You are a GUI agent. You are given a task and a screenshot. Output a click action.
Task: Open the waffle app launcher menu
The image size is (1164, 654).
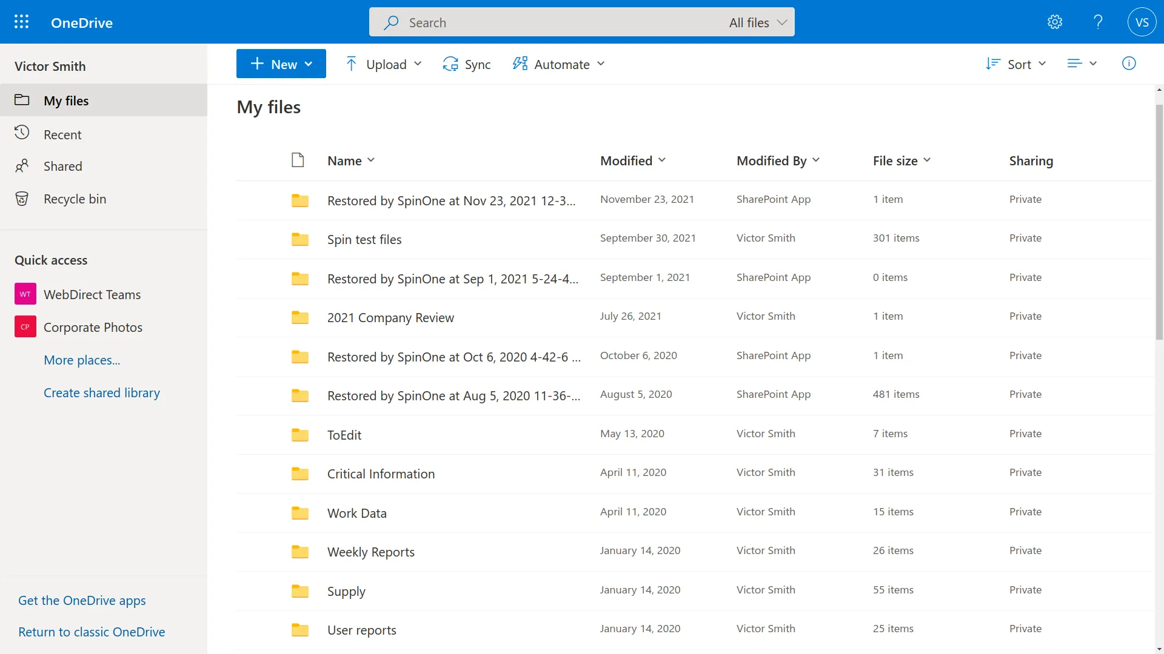(x=21, y=22)
